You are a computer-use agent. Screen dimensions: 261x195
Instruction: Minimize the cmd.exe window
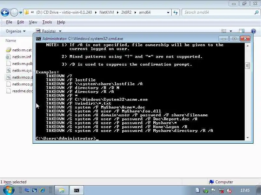pyautogui.click(x=223, y=39)
